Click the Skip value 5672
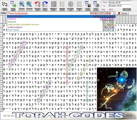 111,9
